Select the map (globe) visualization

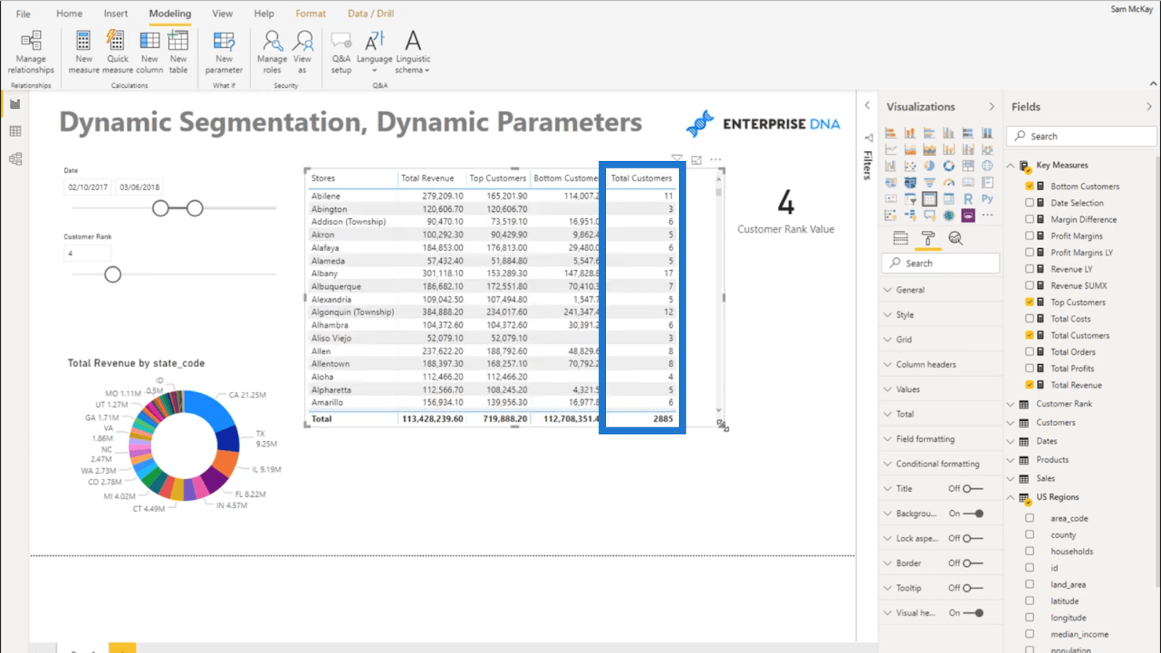[988, 166]
